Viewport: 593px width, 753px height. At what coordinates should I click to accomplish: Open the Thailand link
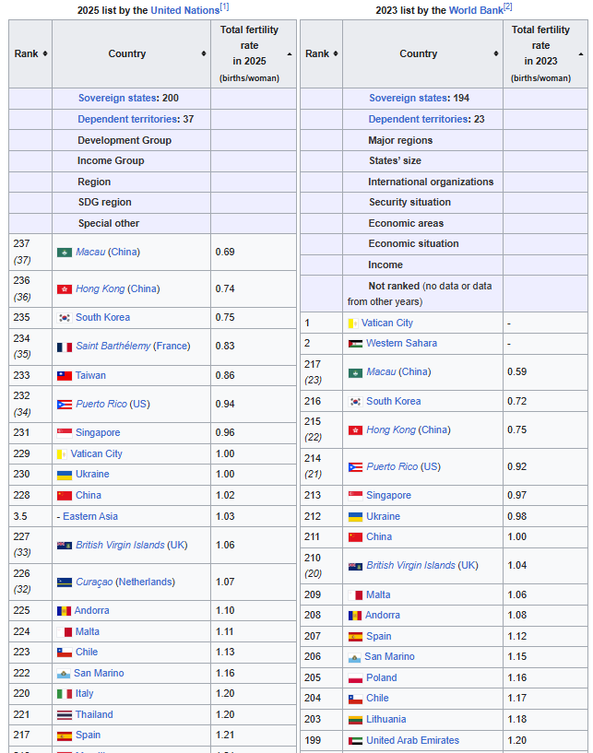[x=94, y=714]
